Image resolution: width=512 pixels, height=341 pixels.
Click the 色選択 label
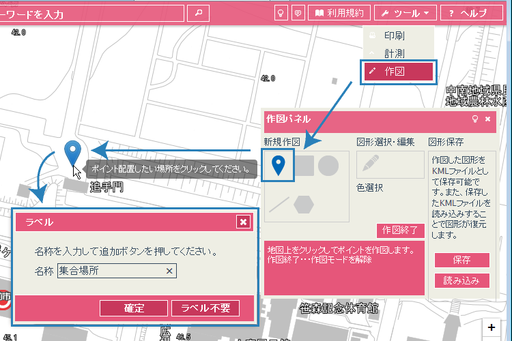pyautogui.click(x=369, y=188)
